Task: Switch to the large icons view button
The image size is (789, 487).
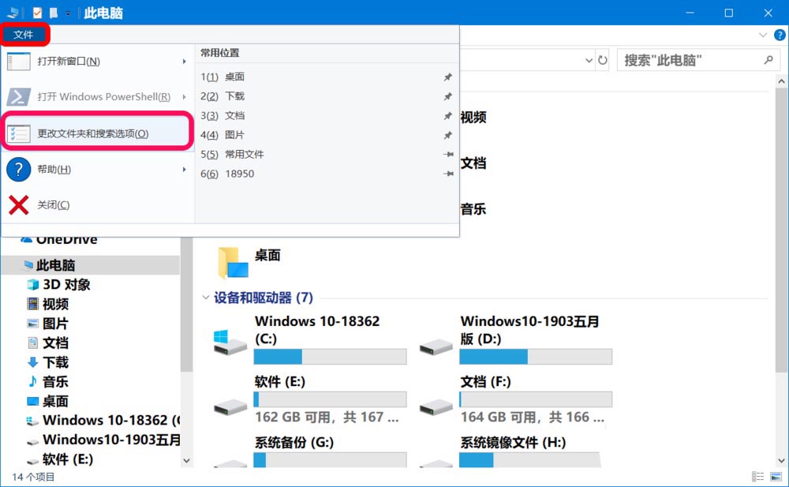Action: coord(776,477)
